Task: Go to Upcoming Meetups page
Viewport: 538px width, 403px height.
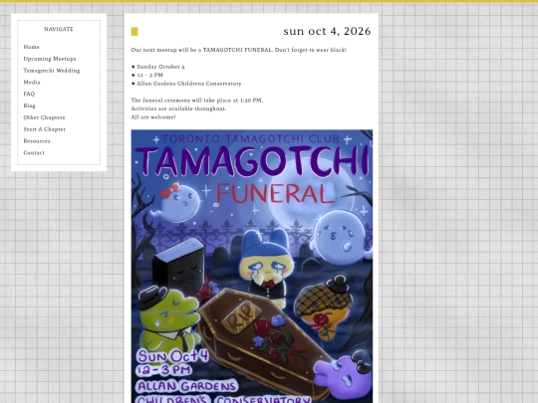Action: [x=50, y=59]
